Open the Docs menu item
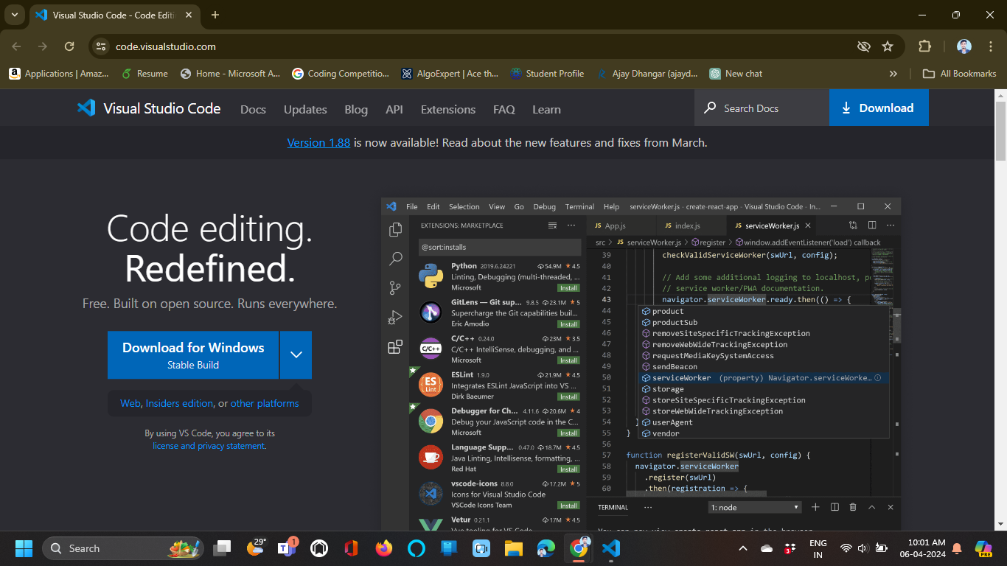This screenshot has height=566, width=1007. tap(253, 109)
